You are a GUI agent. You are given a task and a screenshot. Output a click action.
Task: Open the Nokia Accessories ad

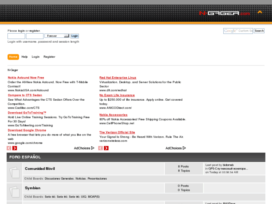(x=113, y=115)
